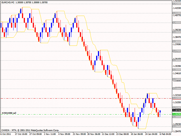Viewport: 181px width, 136px height.
Task: Click the 1.41000 price axis label
Action: point(177,13)
